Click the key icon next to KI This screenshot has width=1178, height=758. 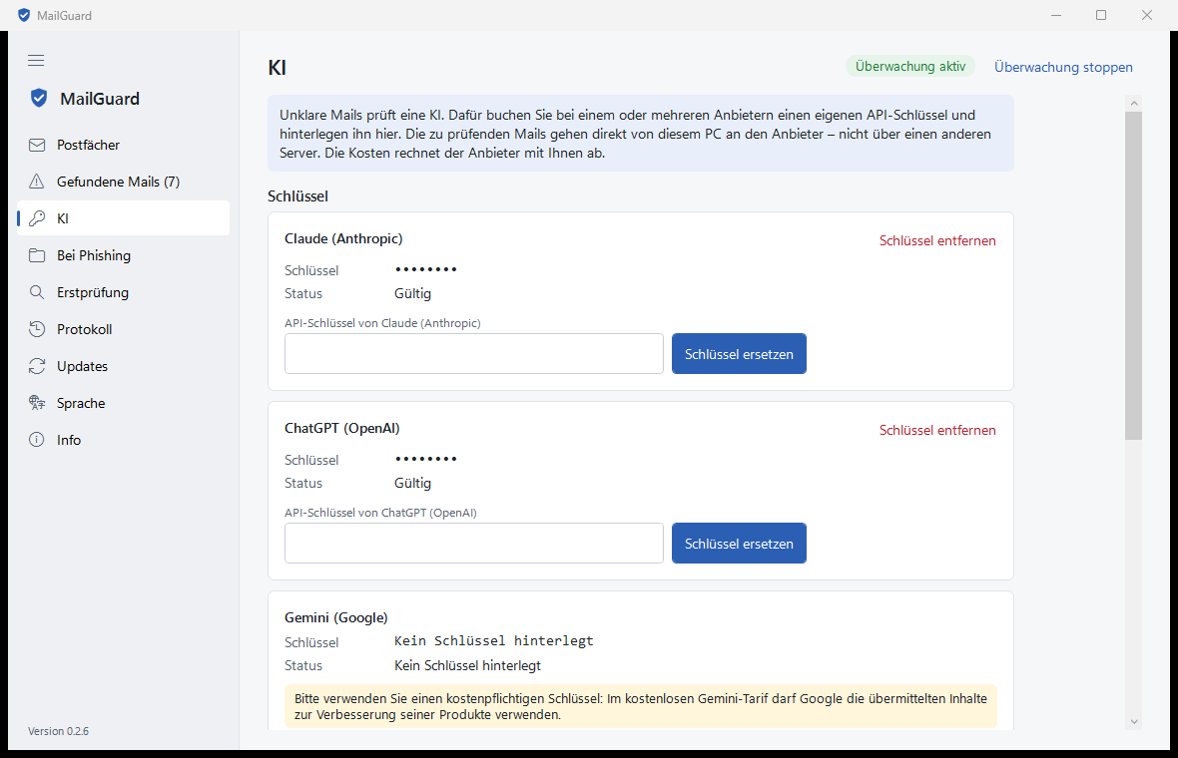coord(37,218)
